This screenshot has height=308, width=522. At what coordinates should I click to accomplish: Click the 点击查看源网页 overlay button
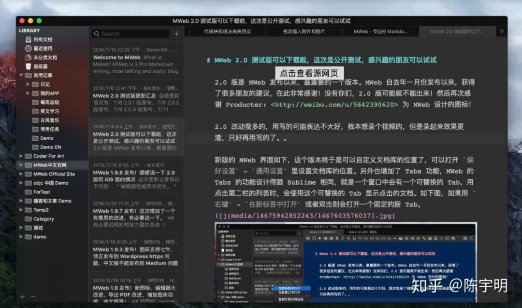pos(309,73)
